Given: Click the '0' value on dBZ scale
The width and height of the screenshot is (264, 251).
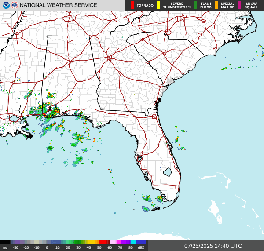Looking at the screenshot, I should point(47,247).
